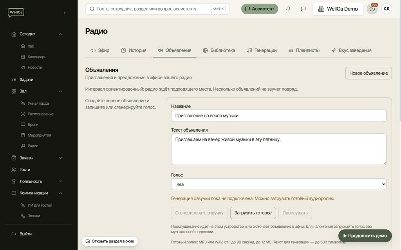This screenshot has height=250, width=401.
Task: Switch to the Библиотека tab
Action: 219,50
